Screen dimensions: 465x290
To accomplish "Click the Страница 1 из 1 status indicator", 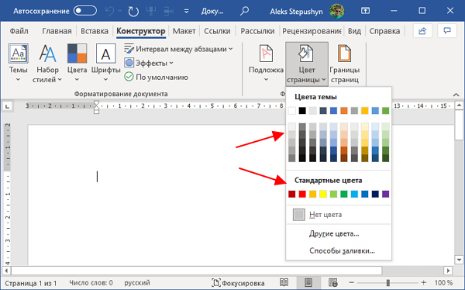I will (x=30, y=283).
